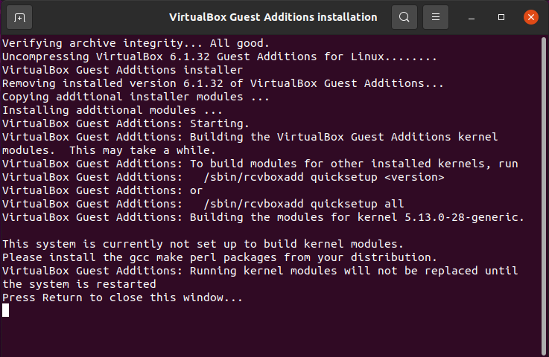Image resolution: width=549 pixels, height=357 pixels.
Task: Click the terminal scrollbar
Action: pyautogui.click(x=544, y=196)
